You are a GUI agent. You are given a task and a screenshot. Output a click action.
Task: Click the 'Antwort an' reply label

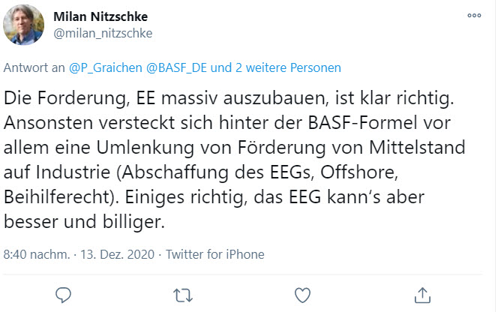click(x=34, y=67)
